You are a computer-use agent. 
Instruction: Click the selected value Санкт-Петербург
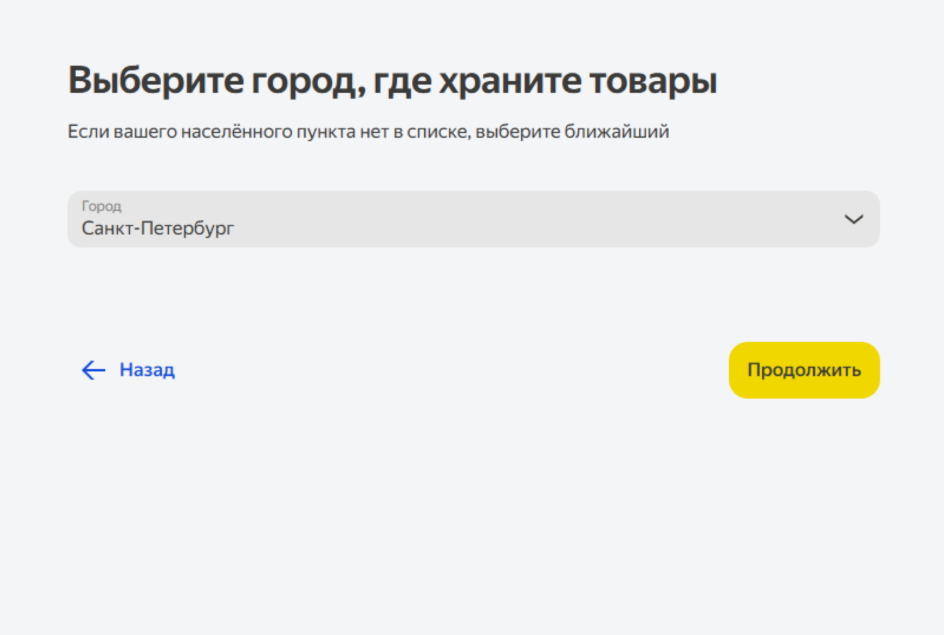coord(158,228)
